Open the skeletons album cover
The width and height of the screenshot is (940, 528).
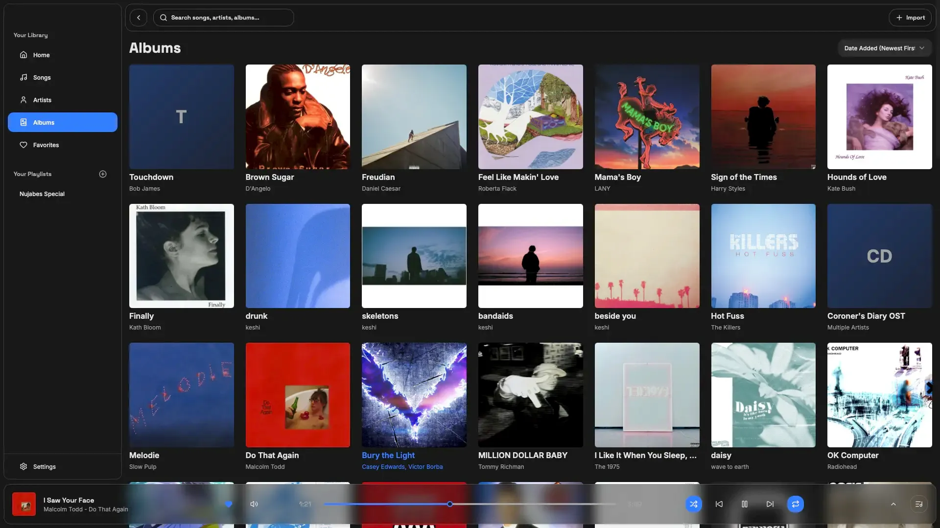pyautogui.click(x=414, y=256)
